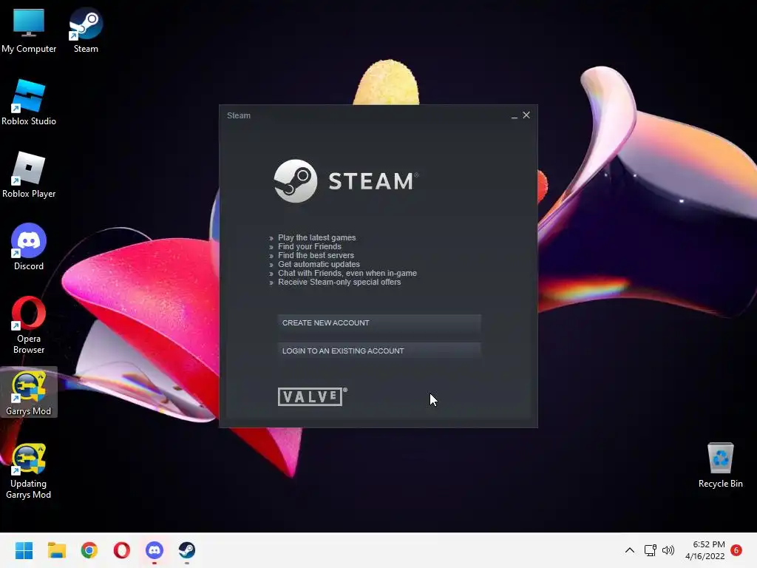Select the Opera Browser desktop shortcut
This screenshot has width=757, height=568.
tap(29, 325)
